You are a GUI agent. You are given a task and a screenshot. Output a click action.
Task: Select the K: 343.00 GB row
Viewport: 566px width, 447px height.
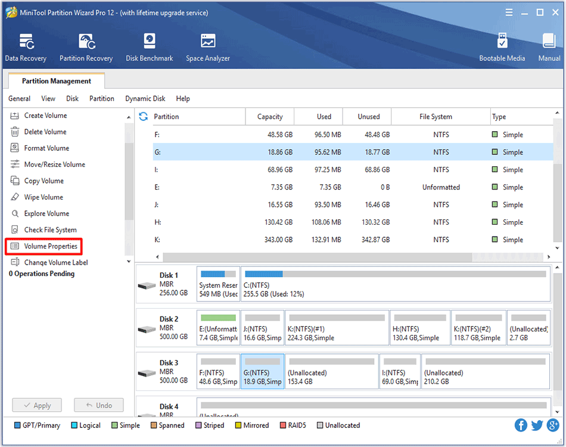353,240
